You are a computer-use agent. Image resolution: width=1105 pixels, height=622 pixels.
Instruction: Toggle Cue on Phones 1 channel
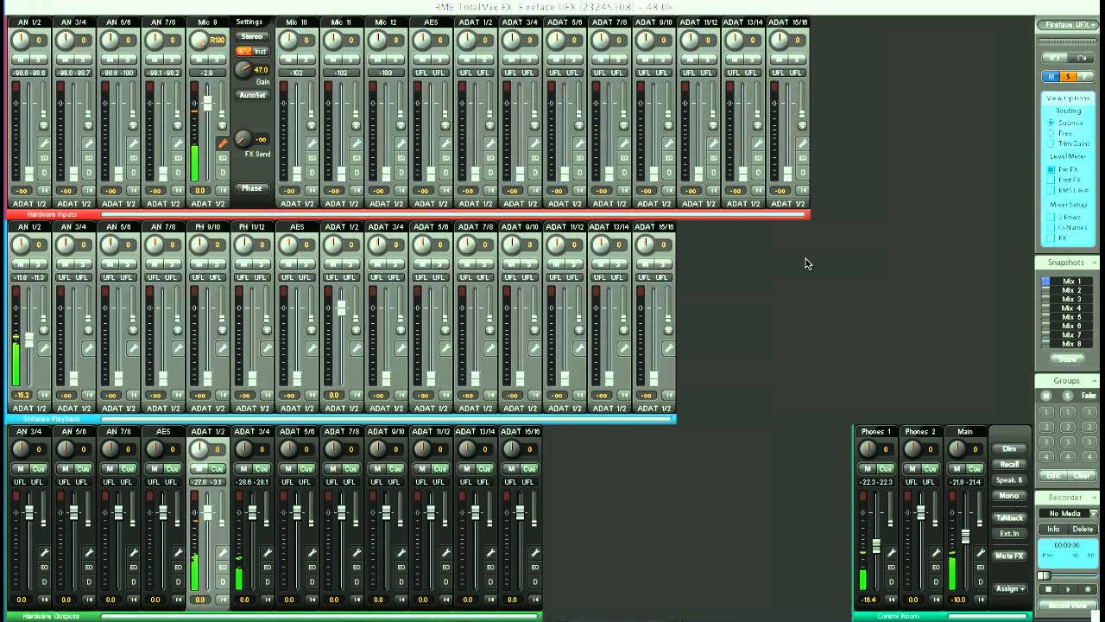(886, 469)
